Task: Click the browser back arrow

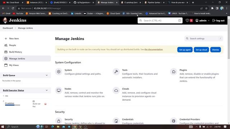Action: (x=3, y=8)
